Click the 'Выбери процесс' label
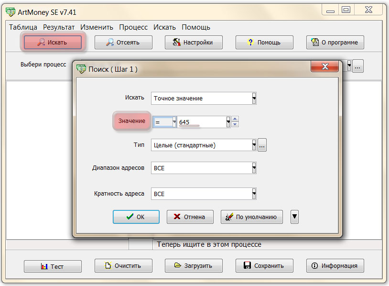This screenshot has height=286, width=389. pyautogui.click(x=43, y=65)
